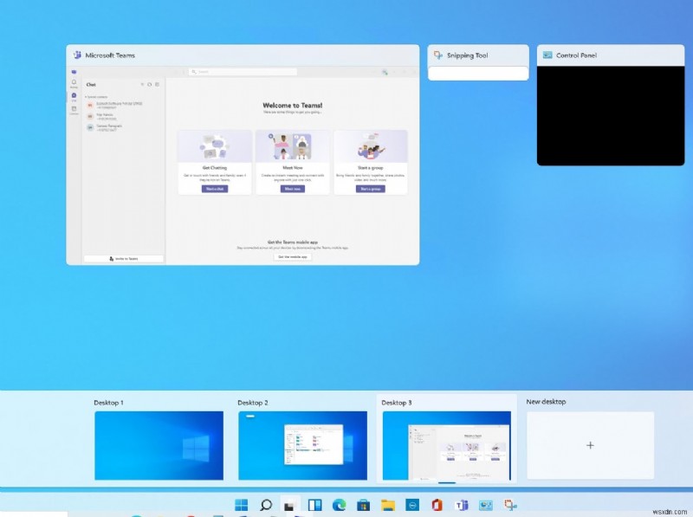This screenshot has width=693, height=517.
Task: Select the Chat icon in Teams sidebar
Action: point(73,94)
